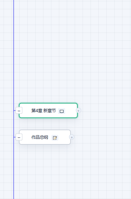The height and width of the screenshot is (199, 131).
Task: Click the connector handle of 第4章 新章节
Action: 78,111
